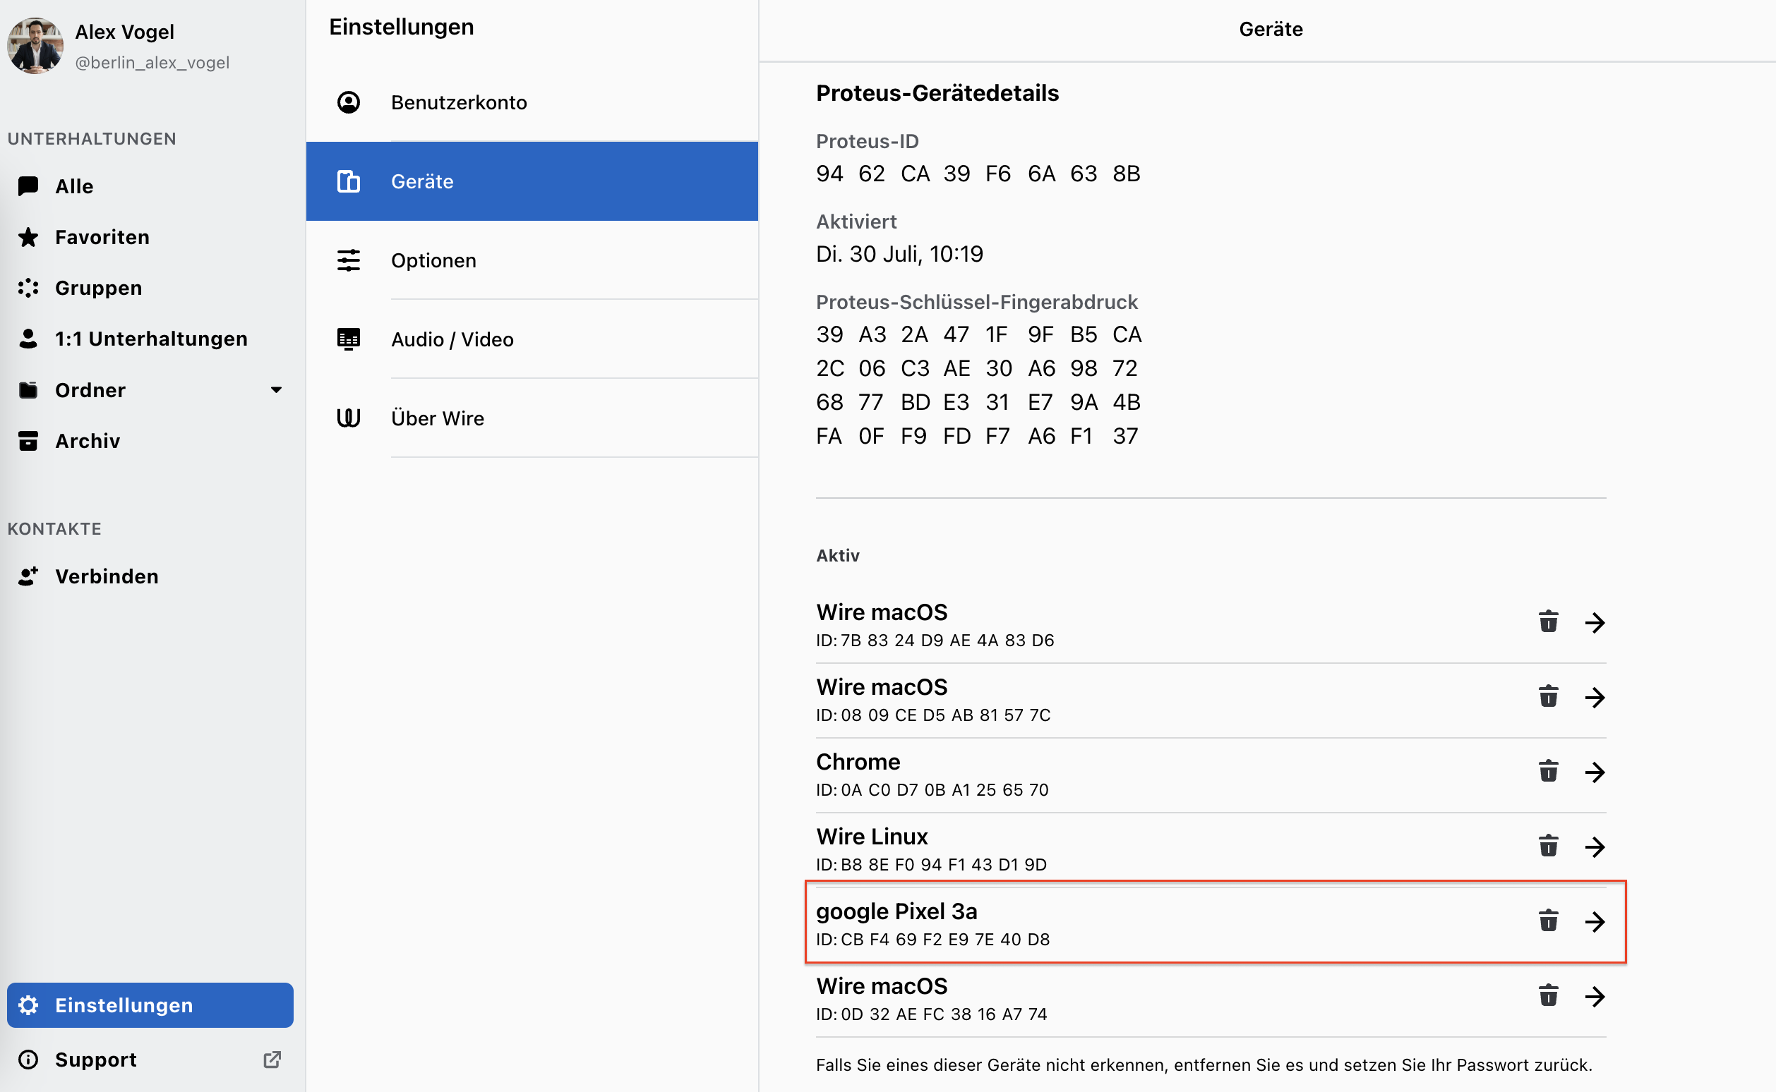
Task: Show details arrow for Wire macOS 08 09
Action: [x=1595, y=698]
